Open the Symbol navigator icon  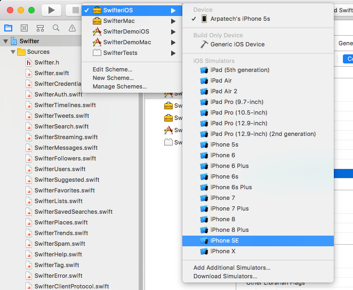pyautogui.click(x=40, y=28)
